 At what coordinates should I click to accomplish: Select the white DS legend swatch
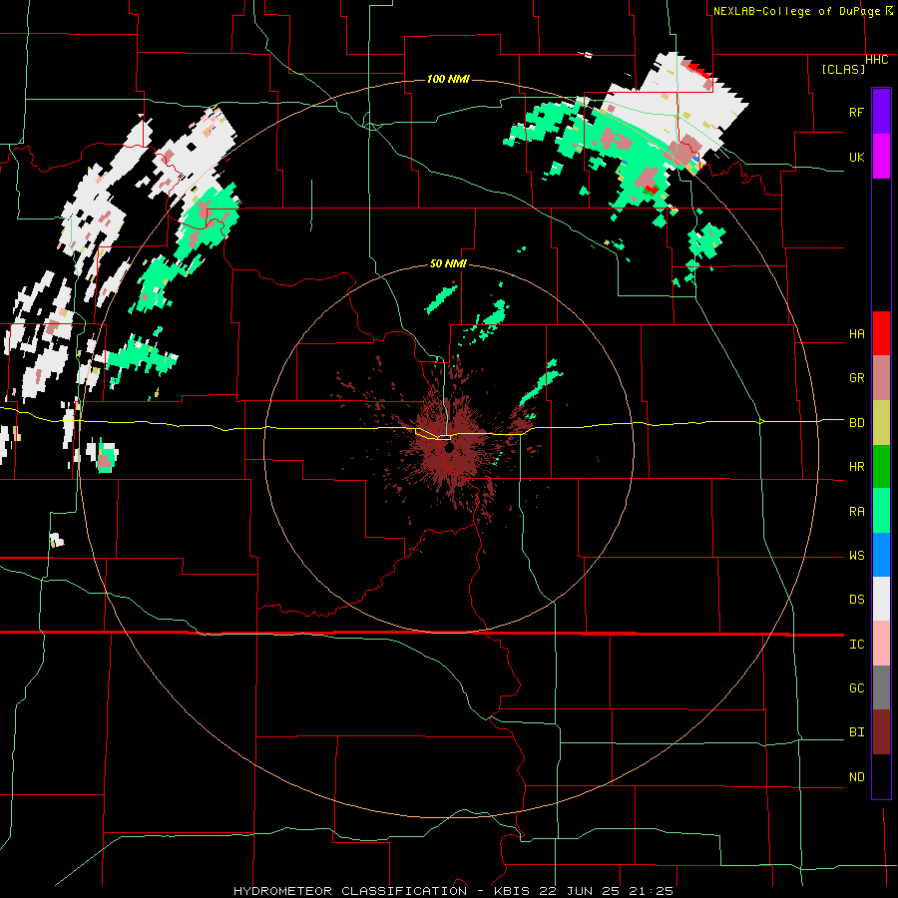tap(881, 599)
